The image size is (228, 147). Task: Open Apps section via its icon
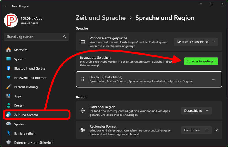pyautogui.click(x=9, y=96)
